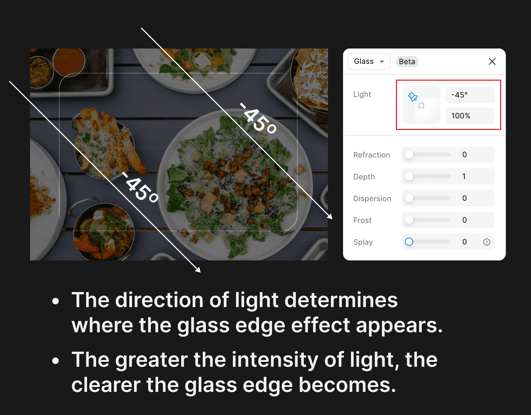Click the light angle field showing -45°
This screenshot has height=415, width=531.
[x=470, y=95]
